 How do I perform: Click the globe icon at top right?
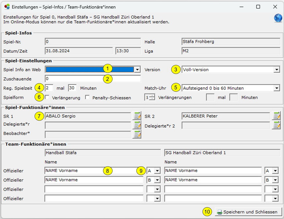(x=278, y=18)
